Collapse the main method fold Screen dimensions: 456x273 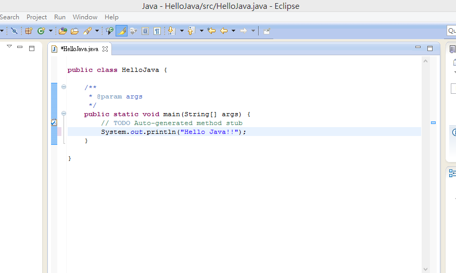click(x=64, y=113)
